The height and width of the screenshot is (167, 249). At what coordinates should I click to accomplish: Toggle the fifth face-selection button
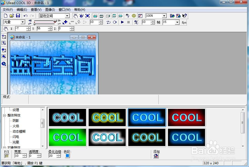pyautogui.click(x=120, y=16)
